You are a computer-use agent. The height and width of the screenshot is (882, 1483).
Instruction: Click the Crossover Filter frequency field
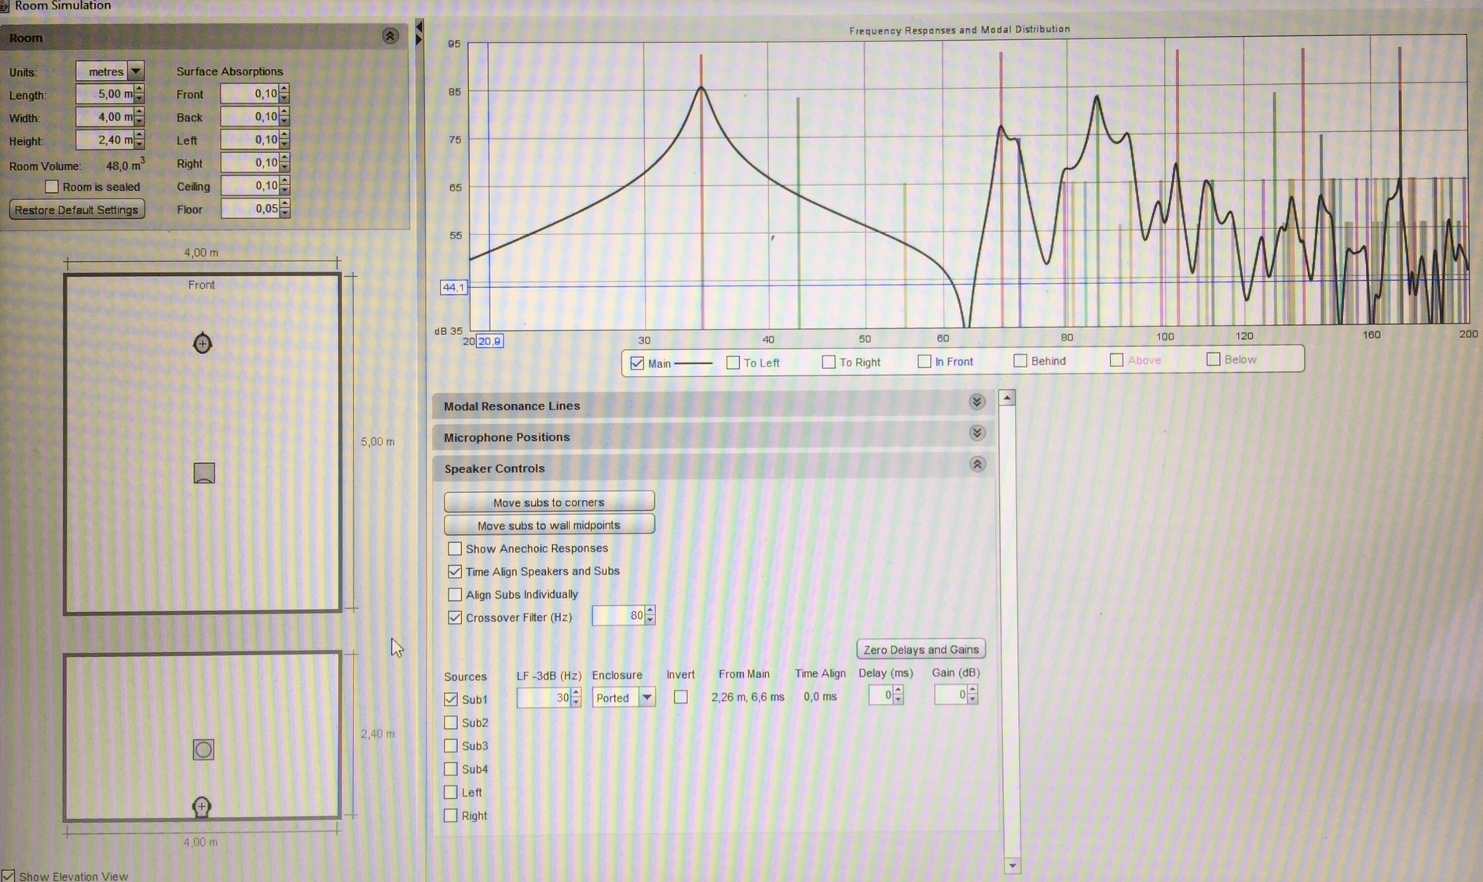[x=618, y=616]
